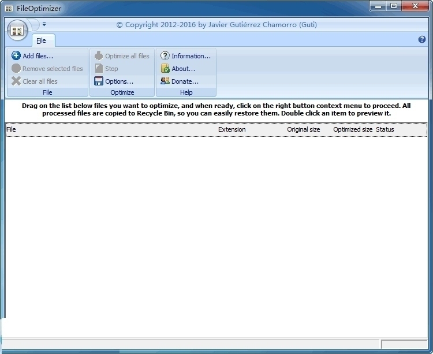Click the FileOptimizer title bar icon
Image resolution: width=433 pixels, height=354 pixels.
tap(9, 8)
